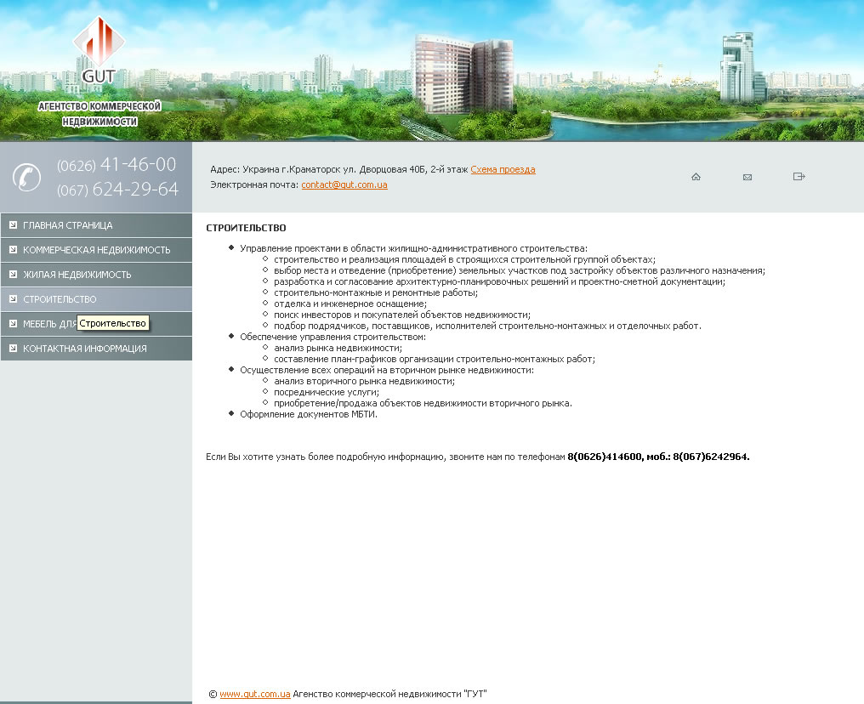864x704 pixels.
Task: Click the Агентство коммерческой недвижимости banner title
Action: (99, 113)
